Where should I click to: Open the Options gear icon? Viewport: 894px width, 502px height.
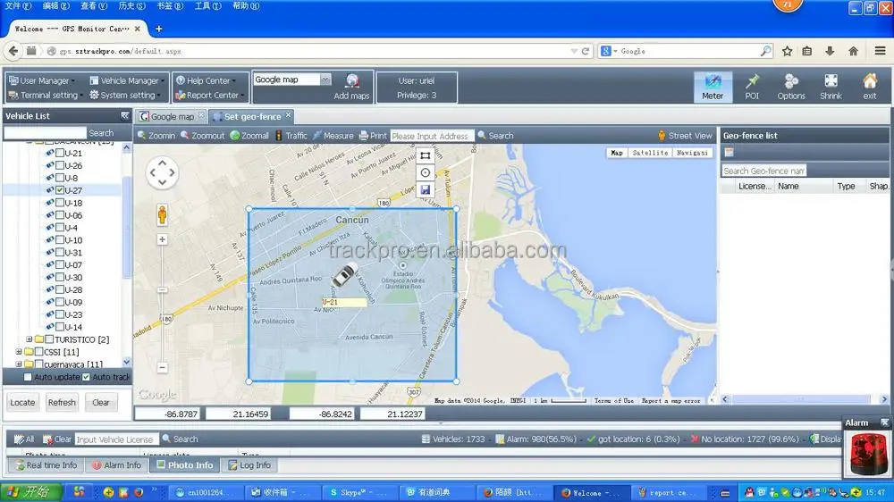click(x=791, y=82)
